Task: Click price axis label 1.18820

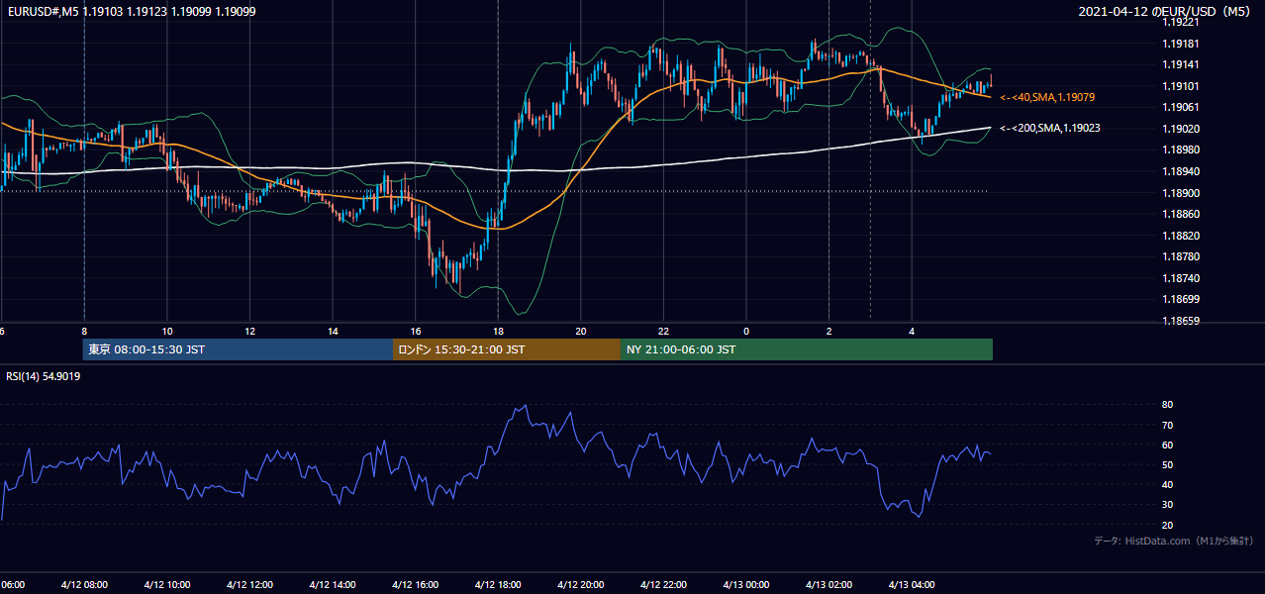Action: click(x=1182, y=236)
